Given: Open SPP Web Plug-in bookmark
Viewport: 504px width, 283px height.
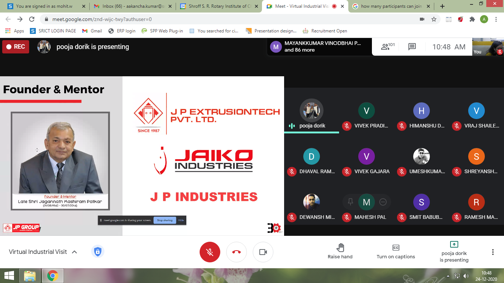Looking at the screenshot, I should (162, 31).
